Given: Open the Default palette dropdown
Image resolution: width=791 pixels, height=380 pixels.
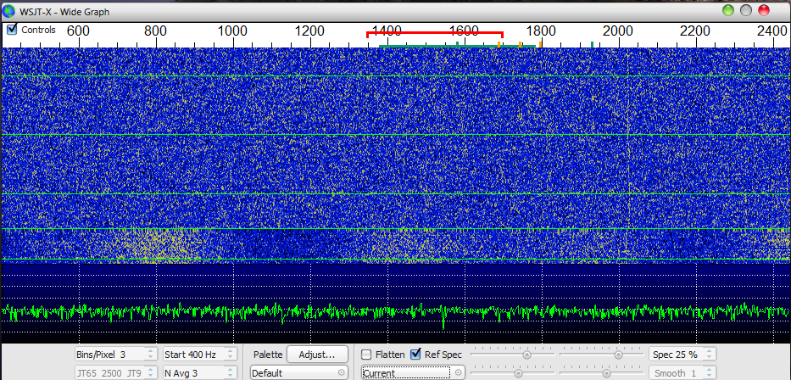Looking at the screenshot, I should pyautogui.click(x=298, y=372).
